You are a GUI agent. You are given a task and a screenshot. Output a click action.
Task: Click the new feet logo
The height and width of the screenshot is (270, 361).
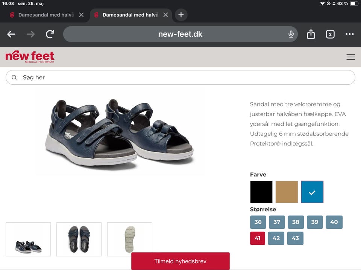tap(30, 57)
